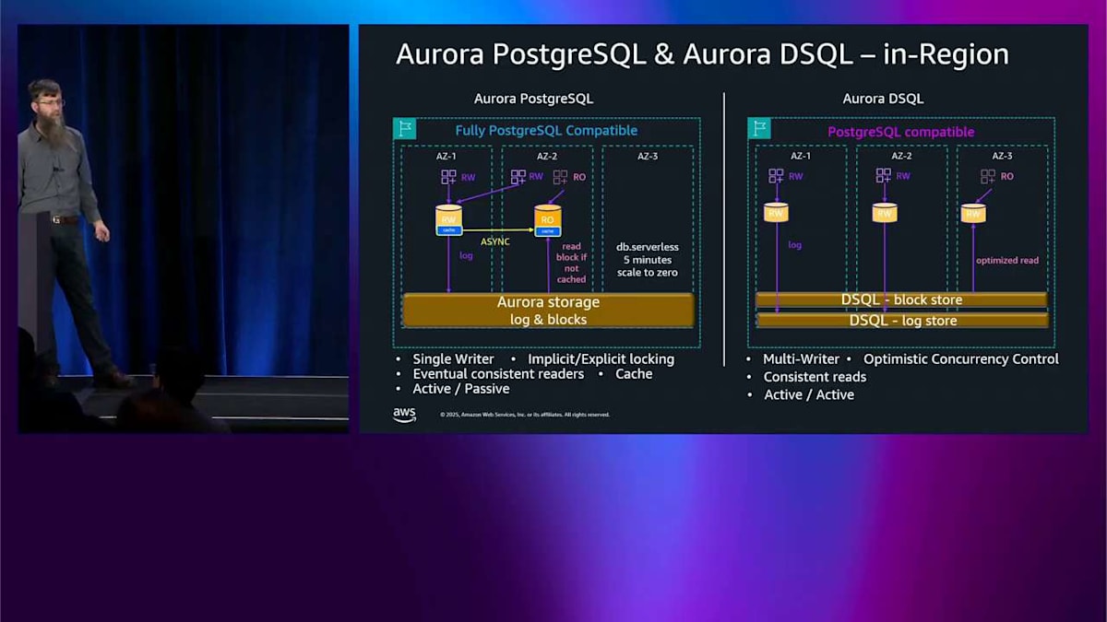1107x622 pixels.
Task: Click the Amazon Web Services copyright notice
Action: [524, 415]
